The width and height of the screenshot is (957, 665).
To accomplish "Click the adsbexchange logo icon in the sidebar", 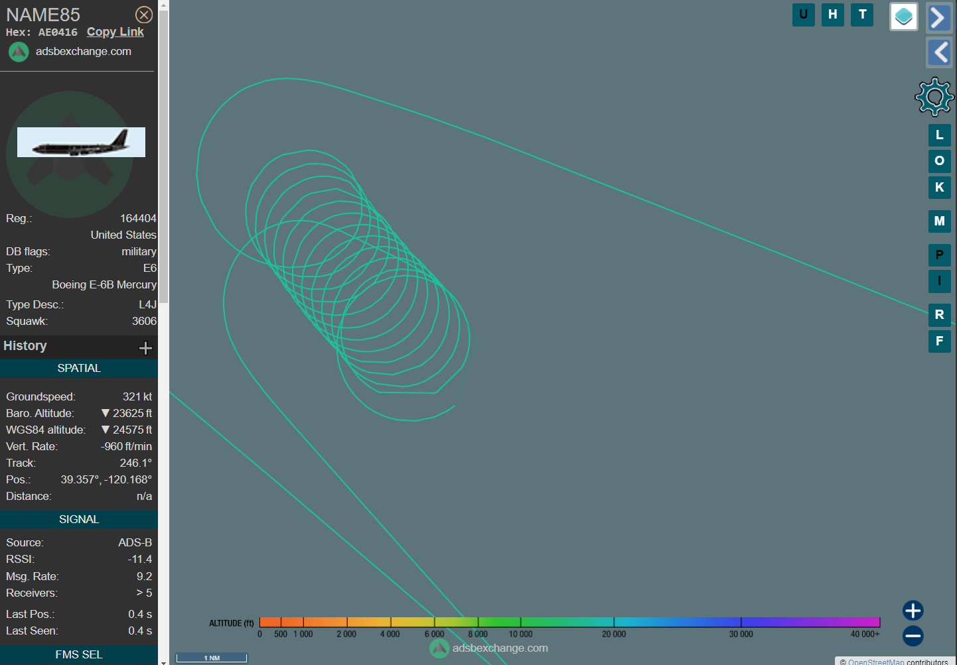I will tap(19, 52).
